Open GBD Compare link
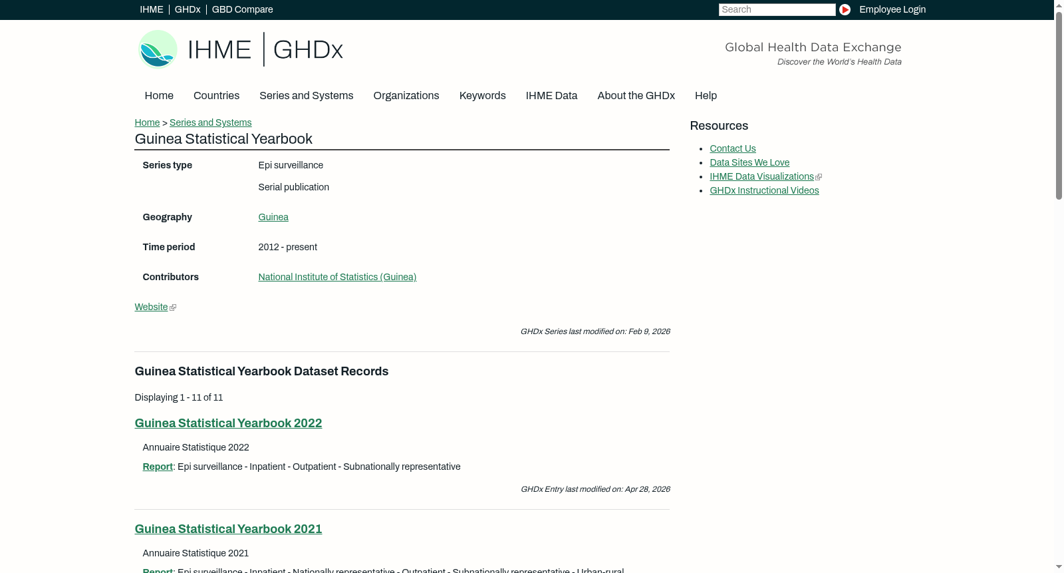Screen dimensions: 1064x573 coord(243,9)
